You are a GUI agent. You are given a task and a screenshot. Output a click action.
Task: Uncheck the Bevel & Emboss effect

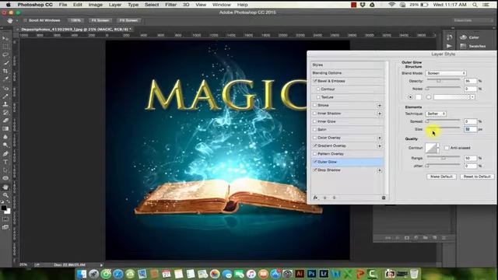click(x=315, y=81)
